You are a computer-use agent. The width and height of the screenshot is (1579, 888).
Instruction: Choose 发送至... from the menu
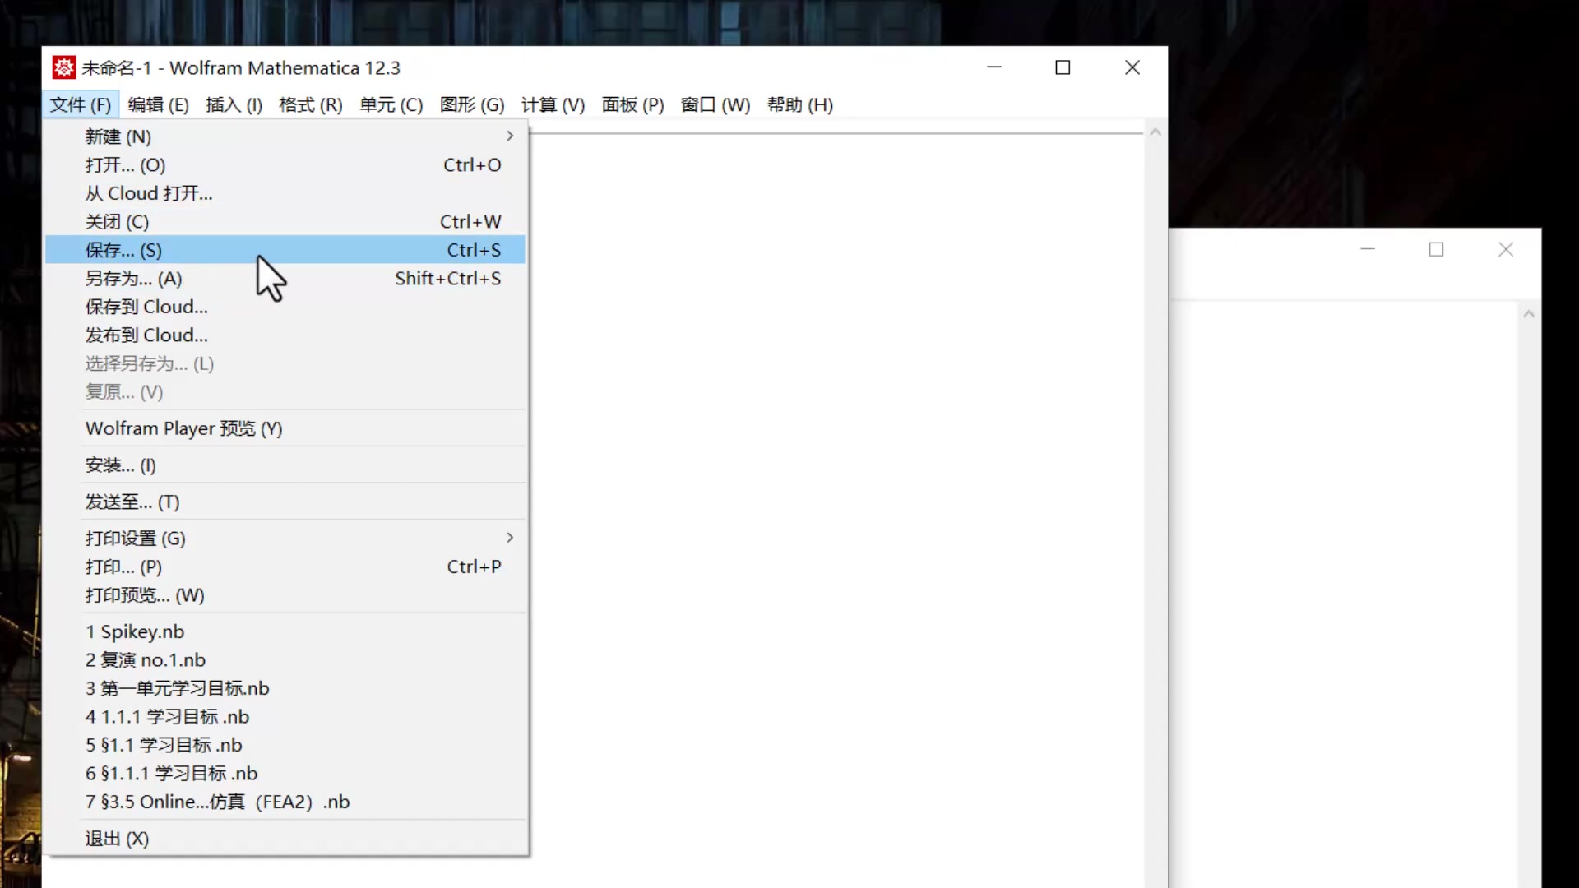point(132,502)
